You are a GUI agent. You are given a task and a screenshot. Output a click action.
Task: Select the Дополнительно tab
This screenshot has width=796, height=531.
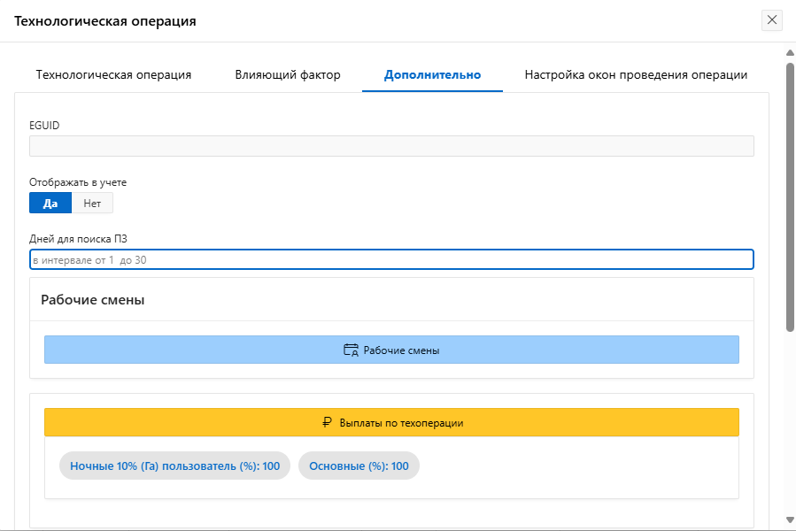(432, 75)
